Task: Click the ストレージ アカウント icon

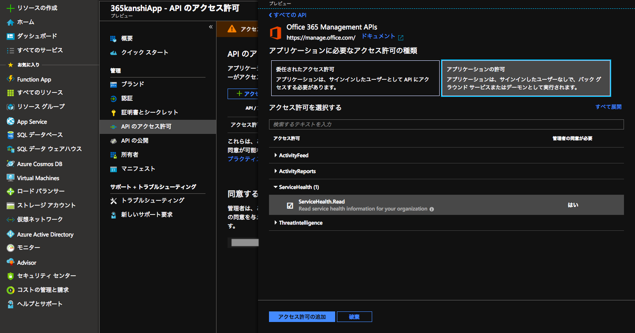Action: click(x=11, y=205)
